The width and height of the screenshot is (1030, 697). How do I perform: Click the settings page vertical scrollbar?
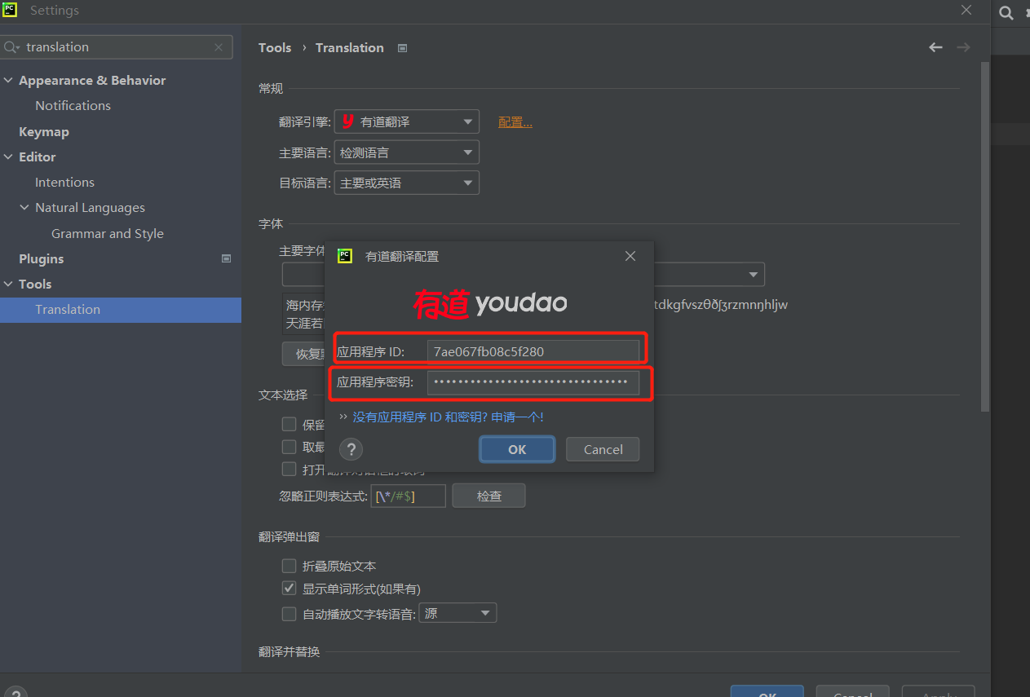coord(985,236)
